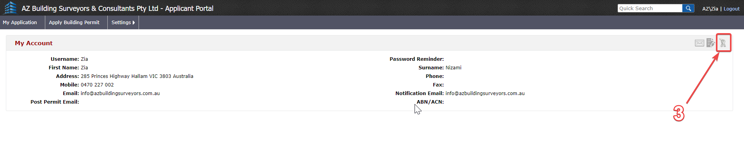This screenshot has width=744, height=157.
Task: Click the mobile number 0470 227 002
Action: point(97,85)
